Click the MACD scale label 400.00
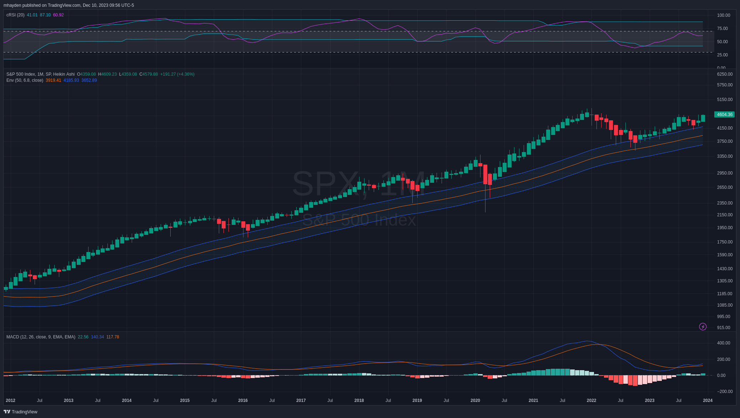 pyautogui.click(x=724, y=343)
